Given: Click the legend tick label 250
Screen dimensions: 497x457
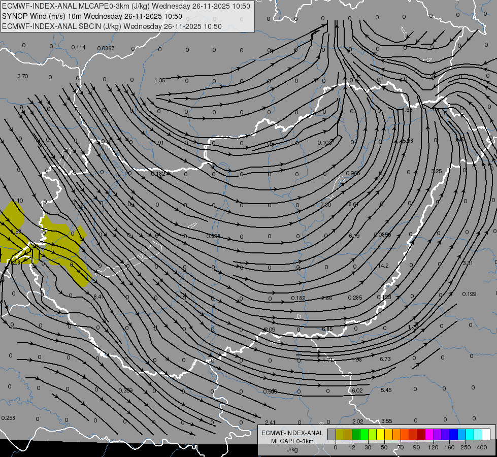Looking at the screenshot, I should pos(466,447).
